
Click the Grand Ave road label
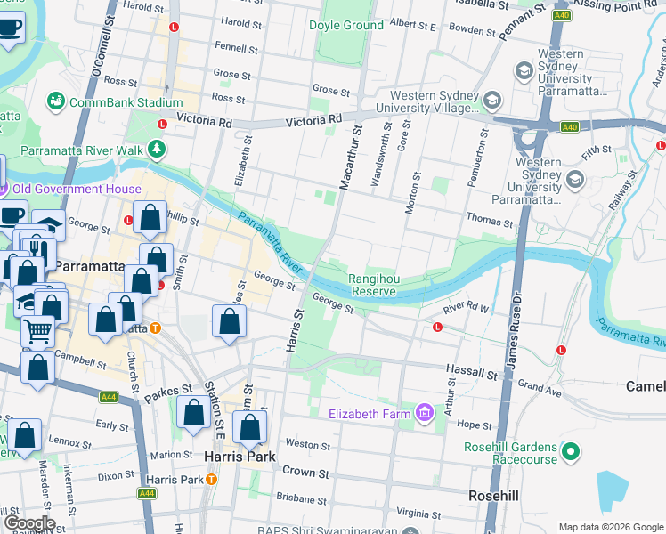coord(540,388)
